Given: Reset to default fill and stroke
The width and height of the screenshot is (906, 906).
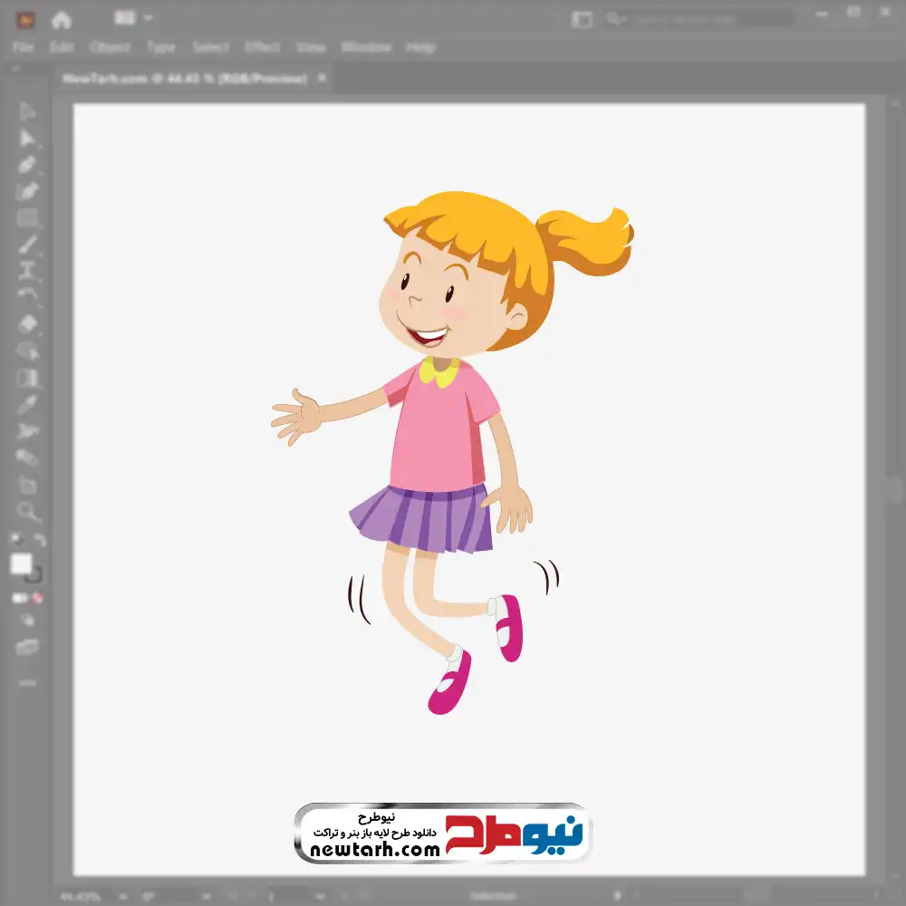Looking at the screenshot, I should coord(16,540).
